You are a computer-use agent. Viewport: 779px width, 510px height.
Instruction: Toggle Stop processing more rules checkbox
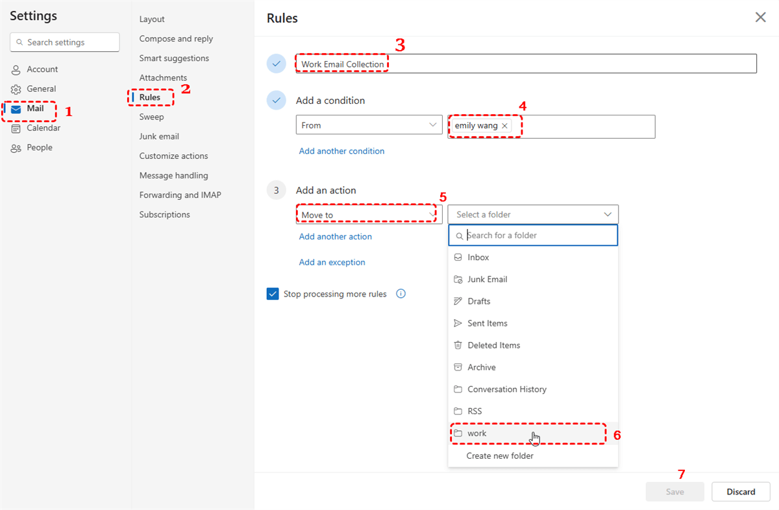[x=273, y=294]
